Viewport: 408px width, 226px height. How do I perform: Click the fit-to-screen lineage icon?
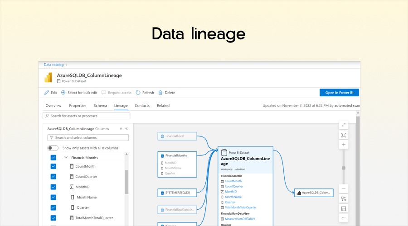344,135
